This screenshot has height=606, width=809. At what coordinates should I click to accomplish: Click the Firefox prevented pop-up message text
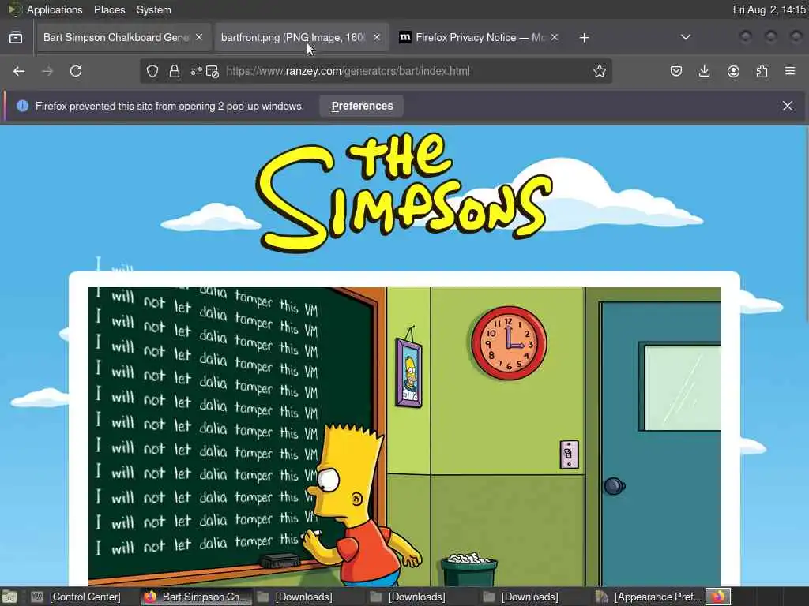(169, 106)
